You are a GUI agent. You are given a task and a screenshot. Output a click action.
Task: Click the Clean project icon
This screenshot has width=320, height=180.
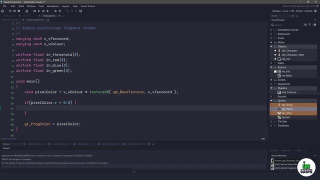[48, 11]
